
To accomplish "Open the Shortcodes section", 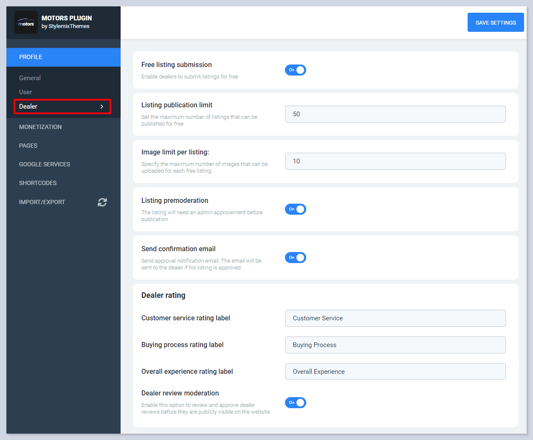I will (38, 183).
